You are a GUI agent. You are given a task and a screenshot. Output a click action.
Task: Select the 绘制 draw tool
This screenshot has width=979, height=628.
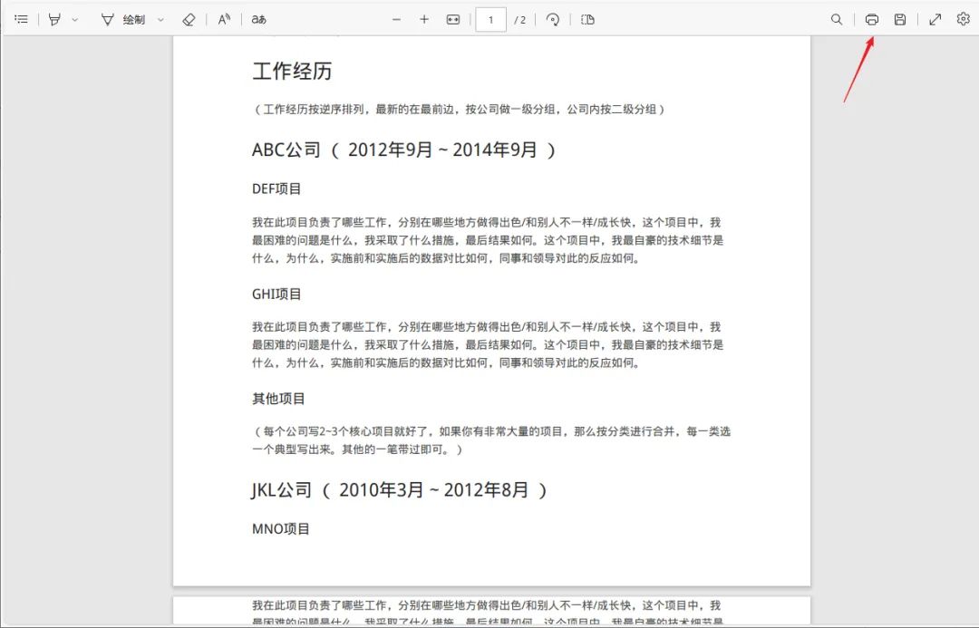(123, 19)
